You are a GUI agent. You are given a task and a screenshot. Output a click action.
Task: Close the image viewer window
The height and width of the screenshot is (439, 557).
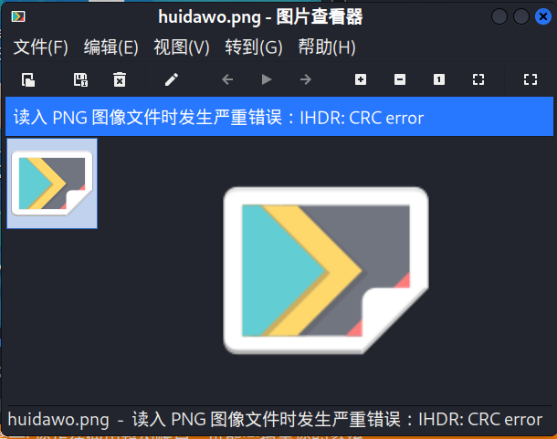click(543, 16)
